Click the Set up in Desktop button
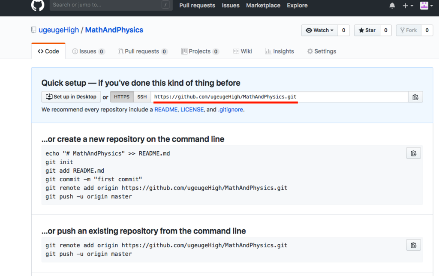 pos(71,97)
